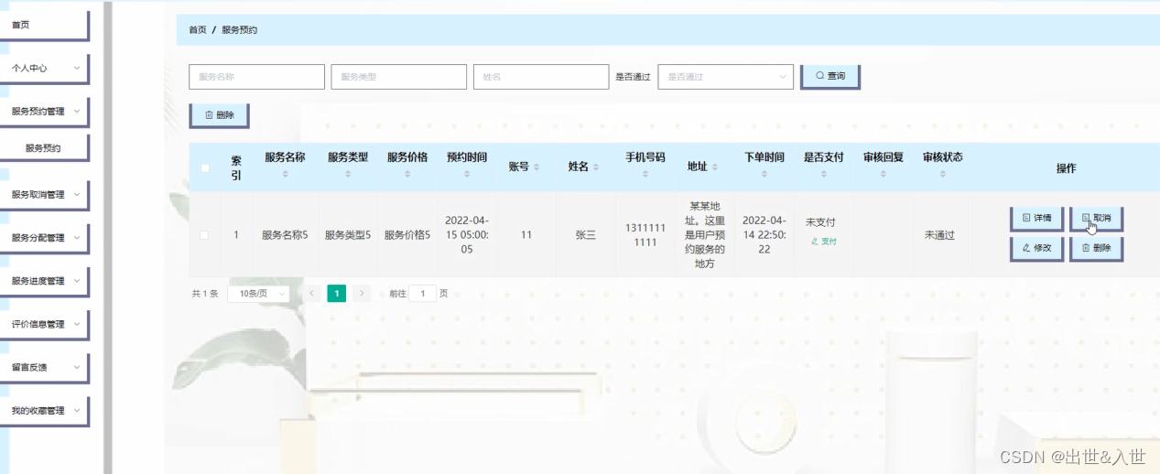This screenshot has height=474, width=1160.
Task: Click the 服务价格5 cell
Action: pos(407,235)
